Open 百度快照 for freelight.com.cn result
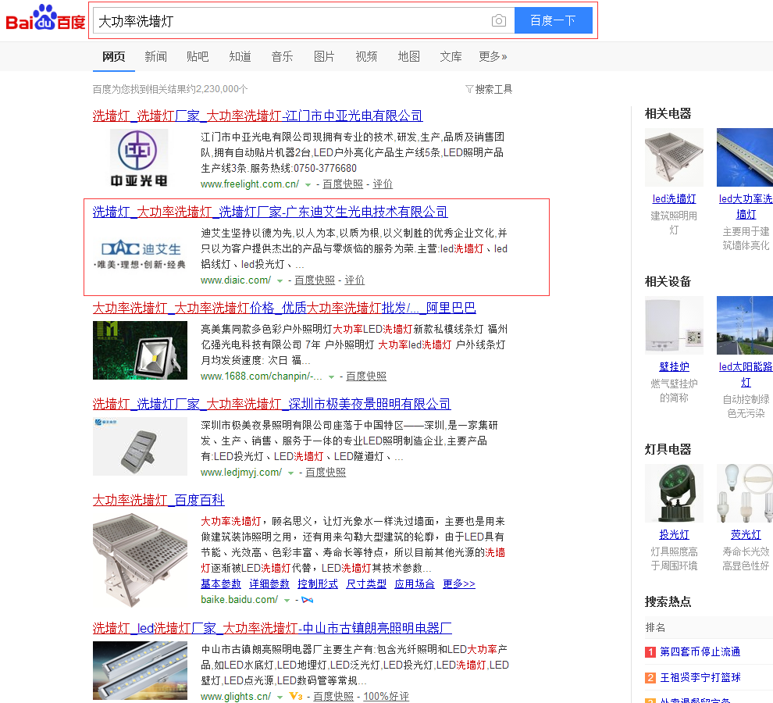773x703 pixels. (x=343, y=184)
